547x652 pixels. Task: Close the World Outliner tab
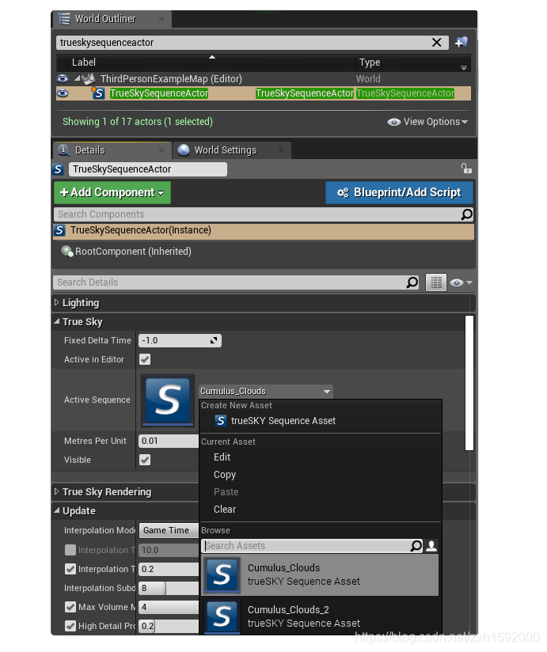(x=161, y=19)
